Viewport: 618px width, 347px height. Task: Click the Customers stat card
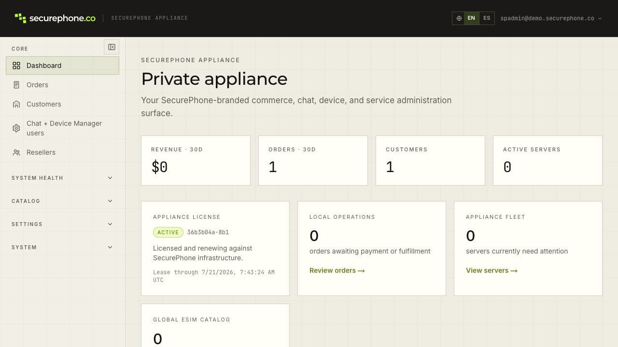(430, 160)
